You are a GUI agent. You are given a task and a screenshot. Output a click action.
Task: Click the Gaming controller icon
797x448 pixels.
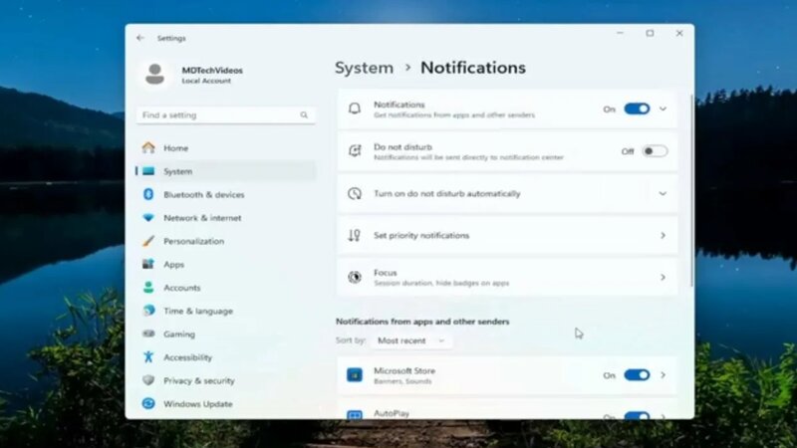click(x=148, y=334)
